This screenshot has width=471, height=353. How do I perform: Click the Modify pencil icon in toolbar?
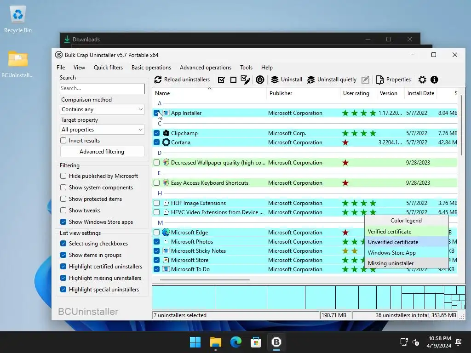(x=365, y=80)
